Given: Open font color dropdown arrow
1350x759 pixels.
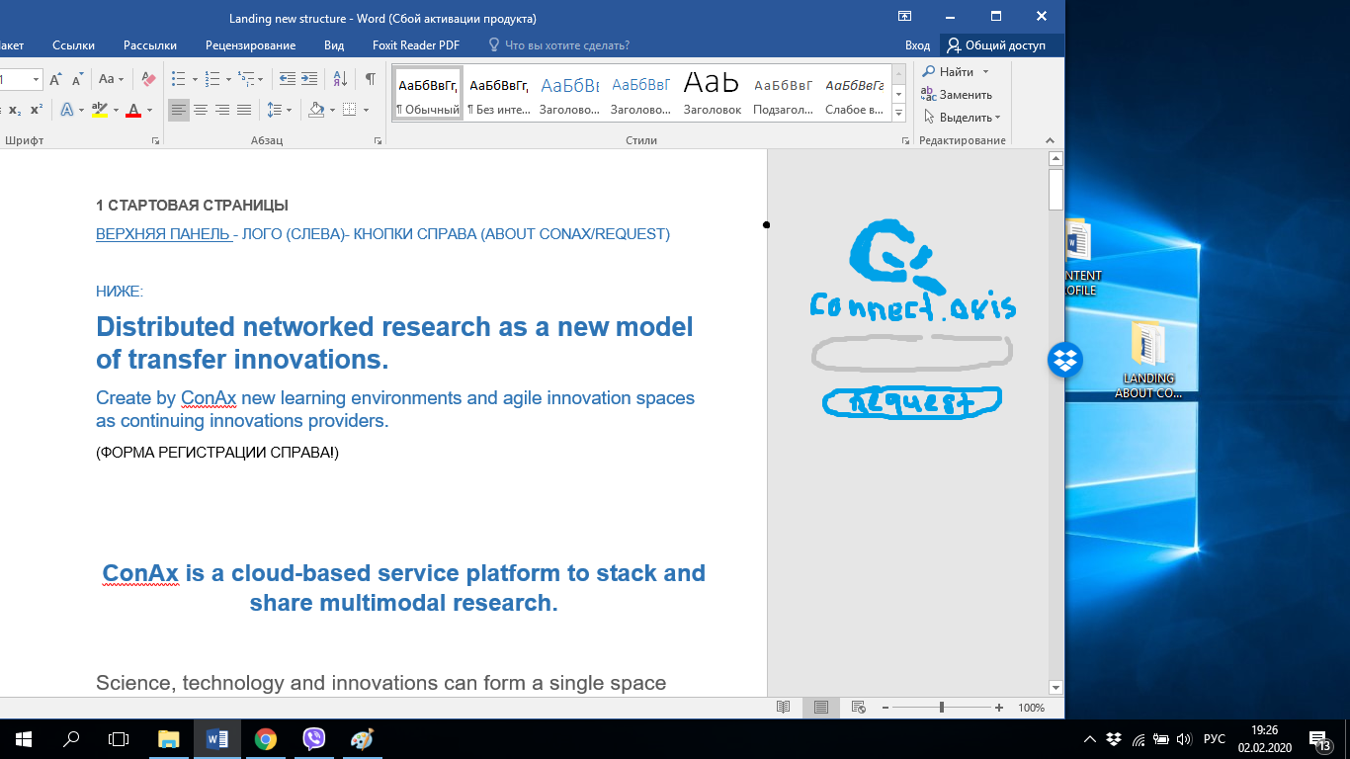Looking at the screenshot, I should pos(149,110).
